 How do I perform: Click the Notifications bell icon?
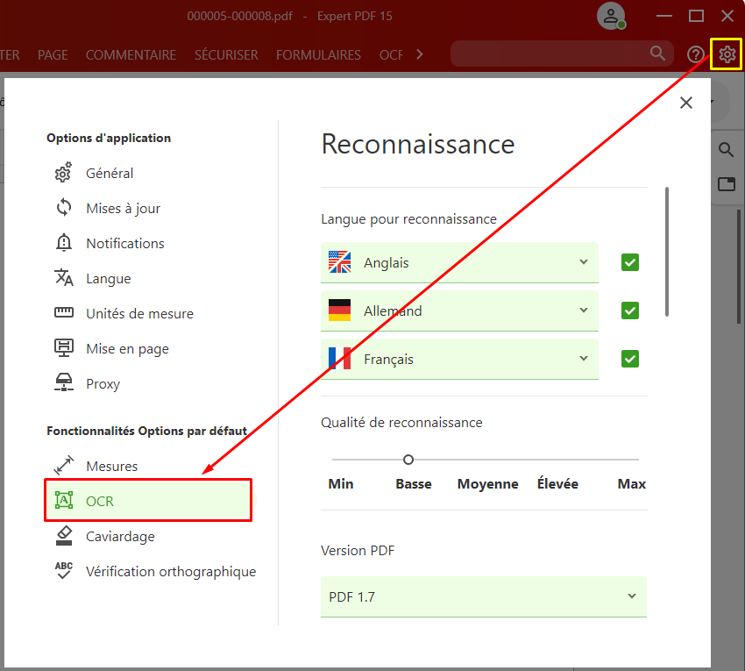coord(64,243)
